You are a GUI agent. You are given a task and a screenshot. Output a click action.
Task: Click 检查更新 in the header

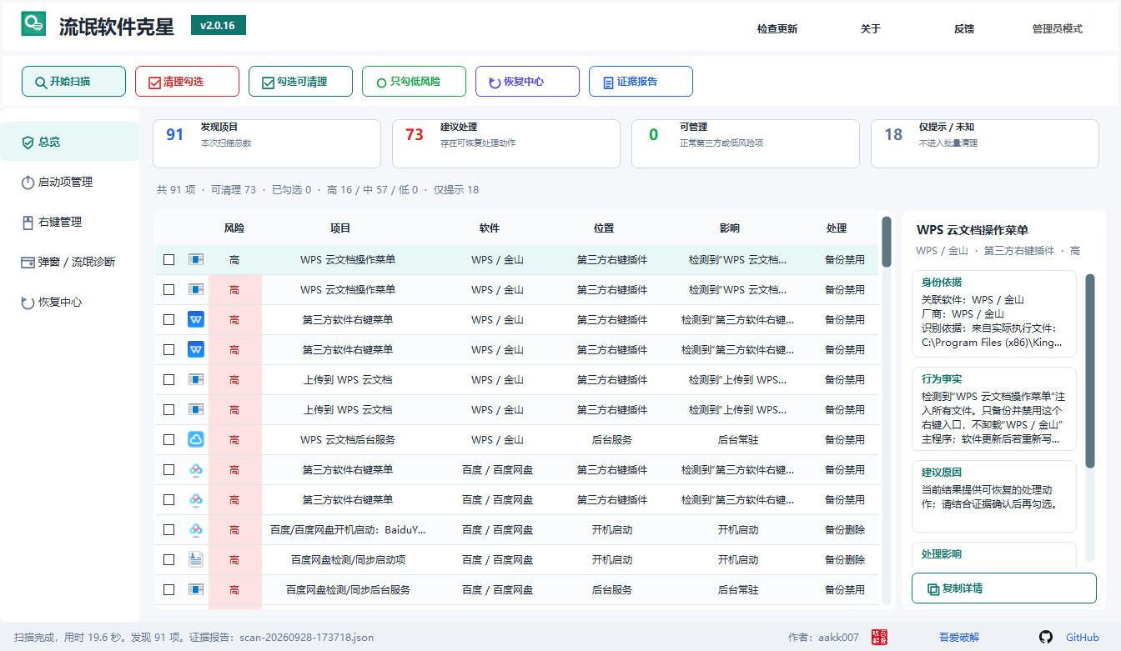point(777,29)
